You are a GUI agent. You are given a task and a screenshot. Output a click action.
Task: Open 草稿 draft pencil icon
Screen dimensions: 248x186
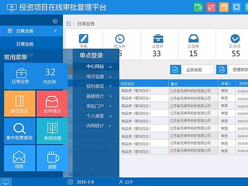point(83,39)
